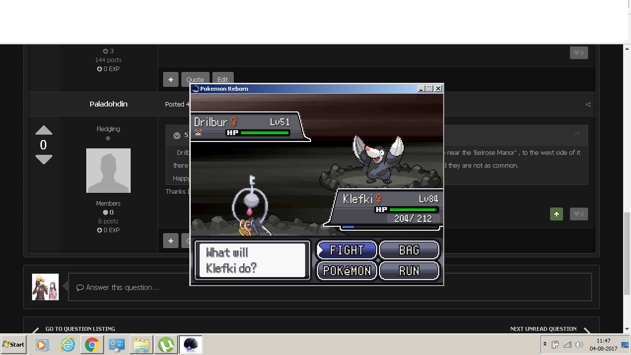Open the safely-remove-hardware tray icon
The height and width of the screenshot is (355, 631).
pos(556,345)
